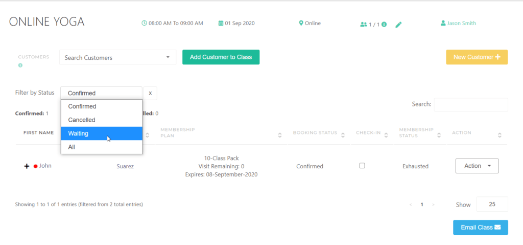The image size is (523, 245).
Task: Click the attendees icon showing 1 / 1
Action: (363, 24)
